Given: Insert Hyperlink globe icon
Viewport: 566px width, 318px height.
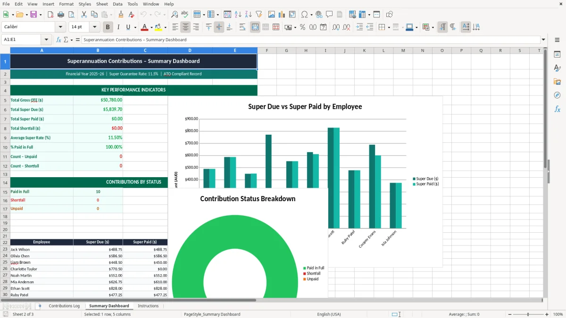Looking at the screenshot, I should [x=319, y=15].
